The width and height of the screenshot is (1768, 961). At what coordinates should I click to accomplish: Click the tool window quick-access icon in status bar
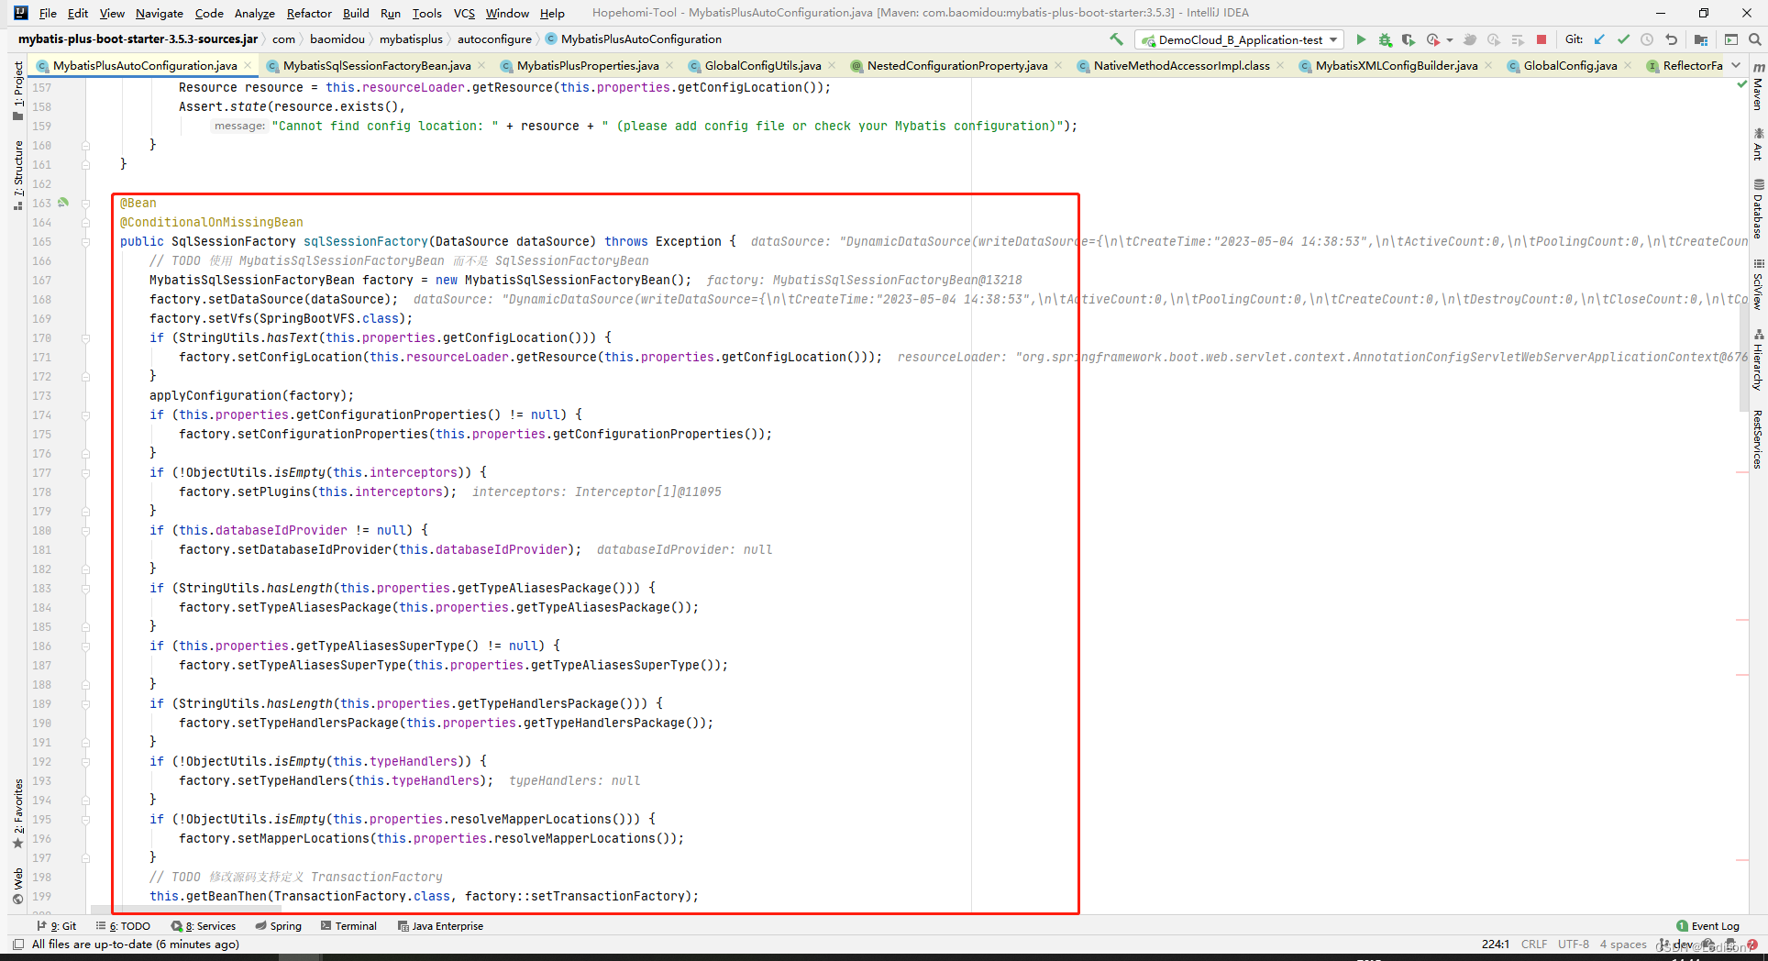pos(18,944)
